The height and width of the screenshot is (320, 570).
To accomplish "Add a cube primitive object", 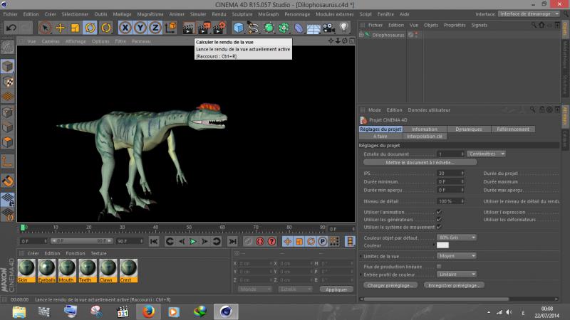I will tap(239, 28).
